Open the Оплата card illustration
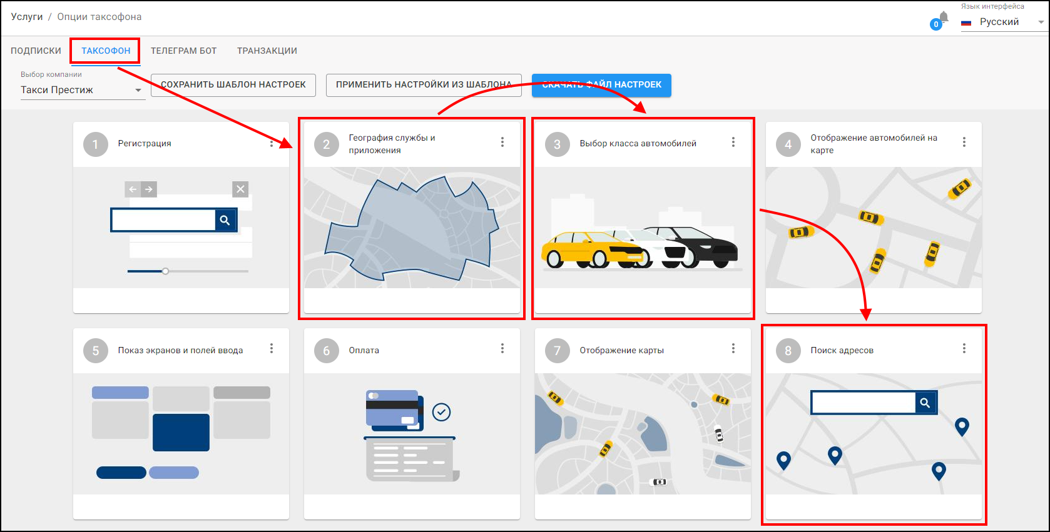 (x=412, y=434)
